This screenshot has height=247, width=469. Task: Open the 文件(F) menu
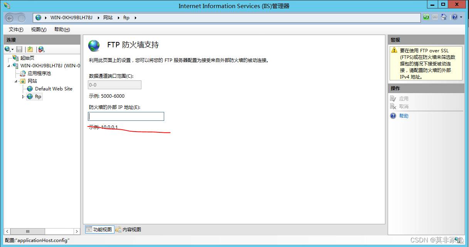(16, 30)
